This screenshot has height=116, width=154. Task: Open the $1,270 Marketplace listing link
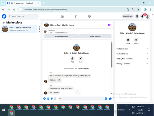[58, 33]
